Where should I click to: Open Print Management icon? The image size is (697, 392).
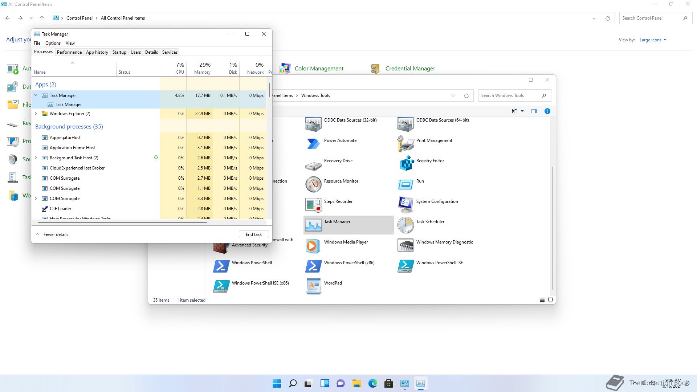405,143
